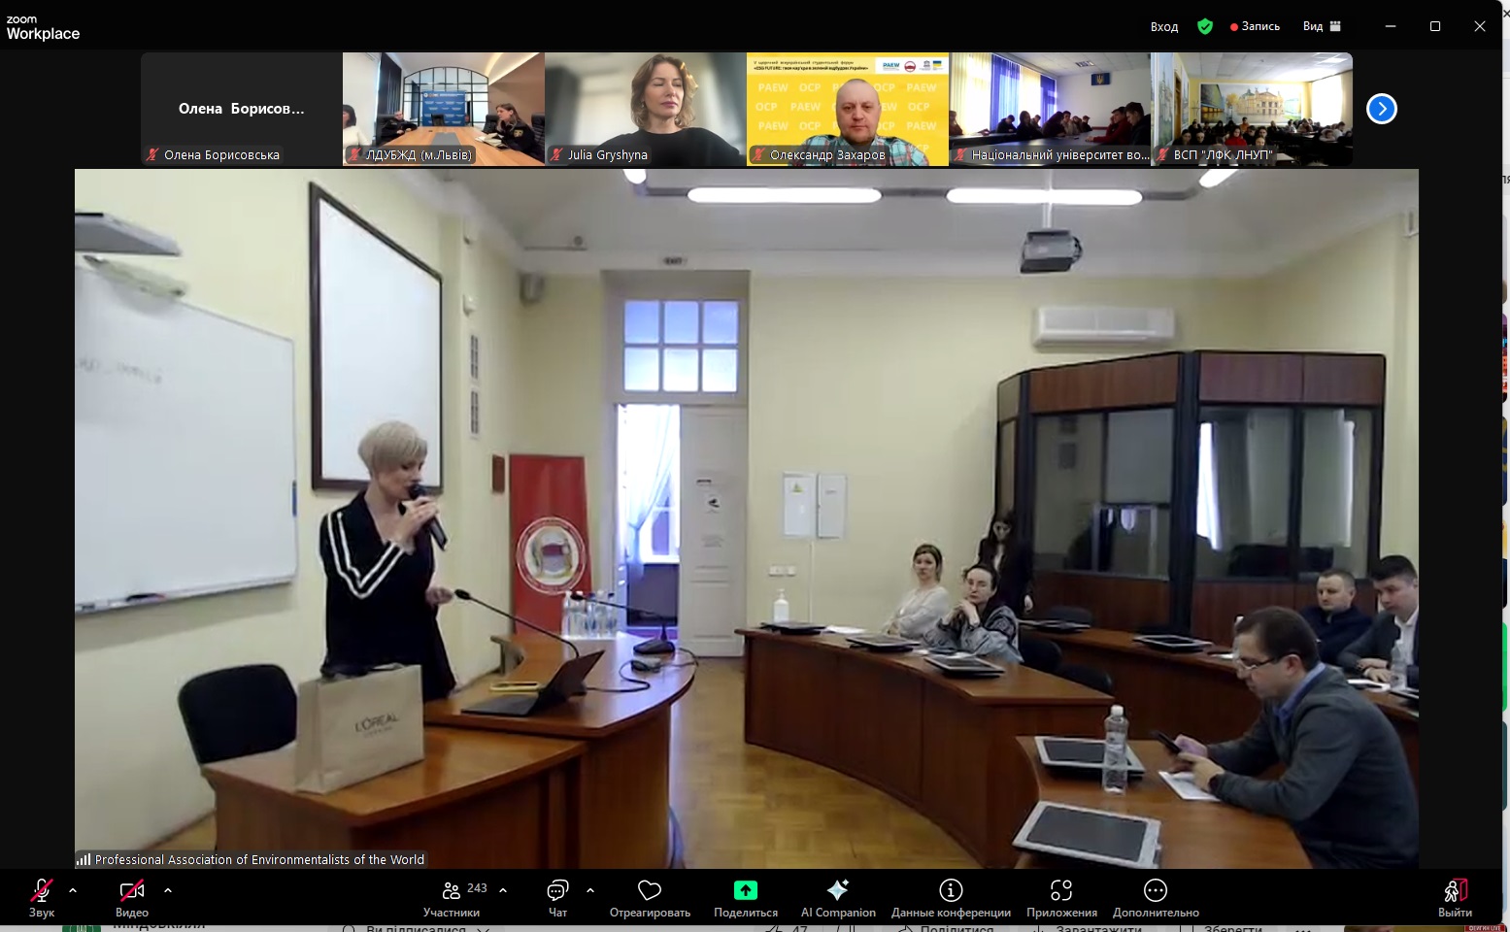This screenshot has width=1510, height=932.
Task: Expand video settings arrow next to camera
Action: click(168, 889)
